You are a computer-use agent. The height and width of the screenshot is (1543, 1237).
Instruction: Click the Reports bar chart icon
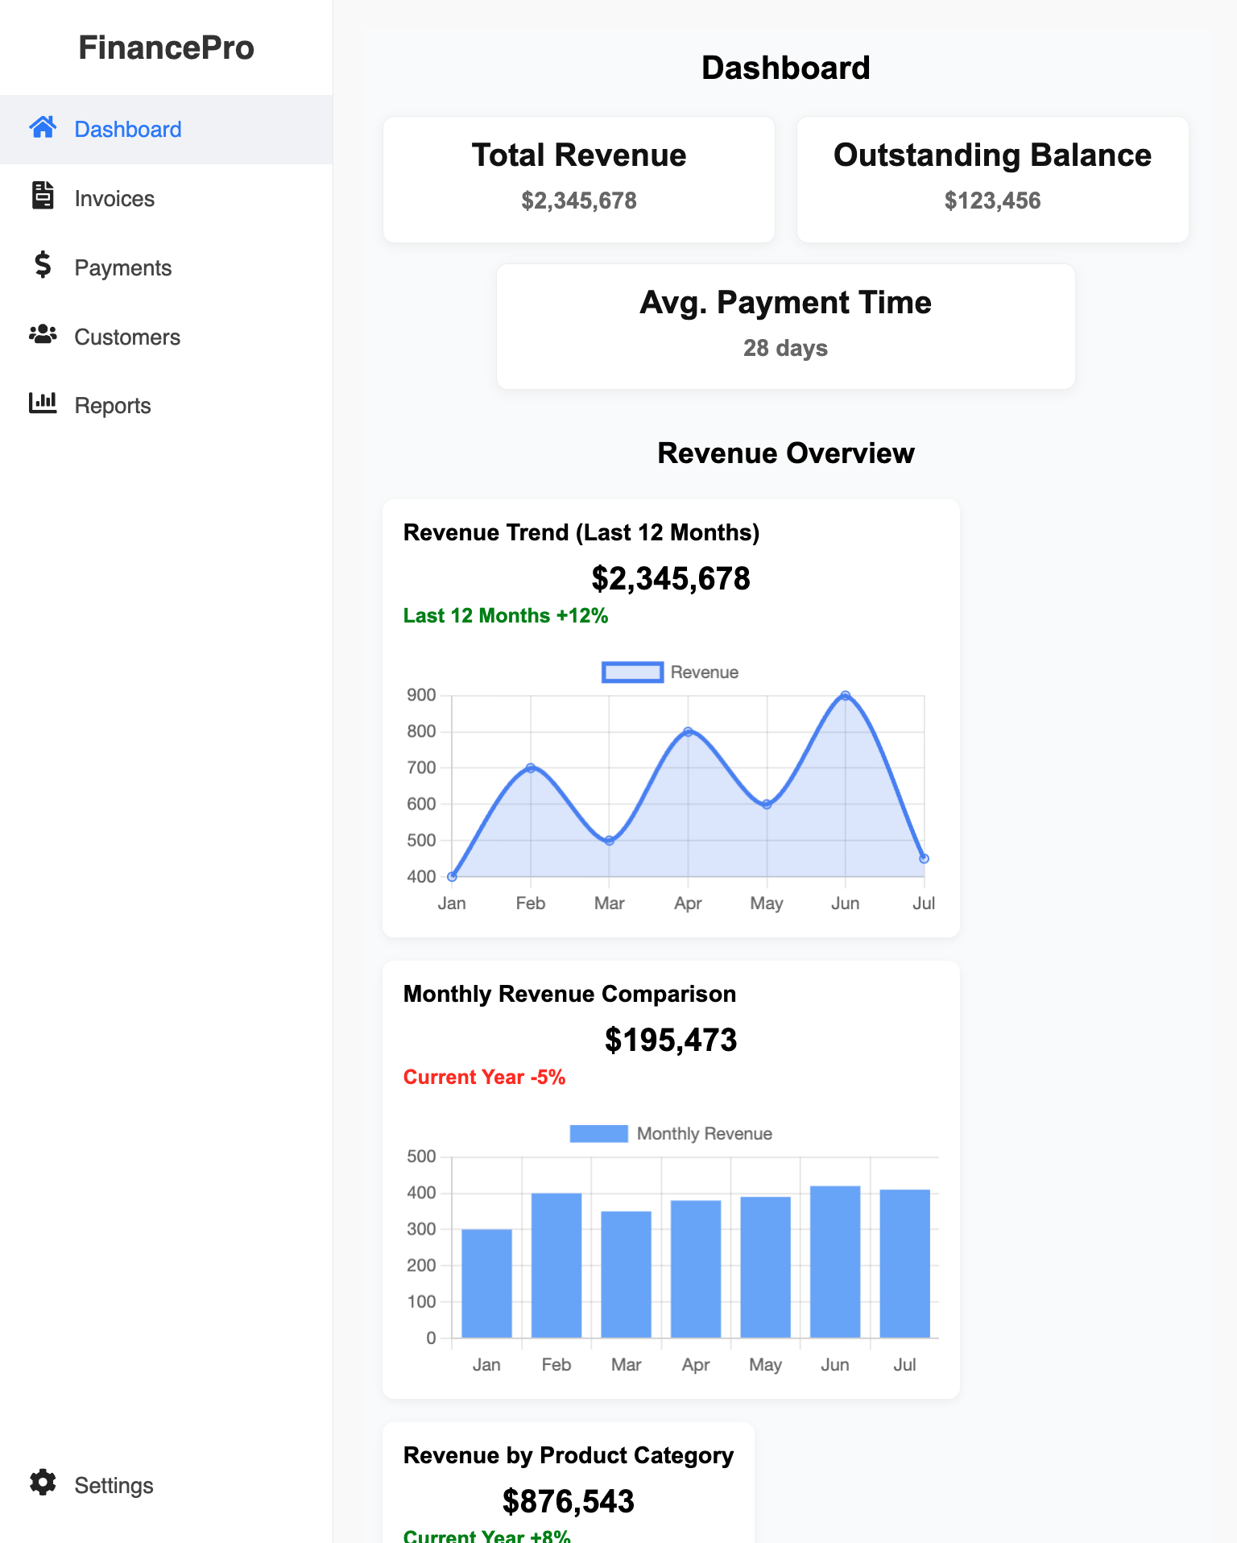[x=43, y=403]
